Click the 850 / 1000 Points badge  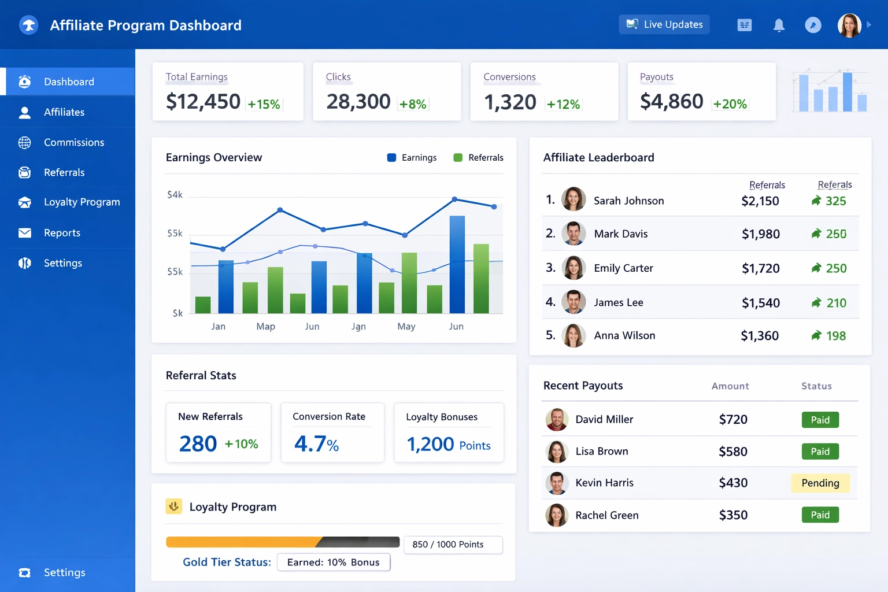[x=453, y=545]
